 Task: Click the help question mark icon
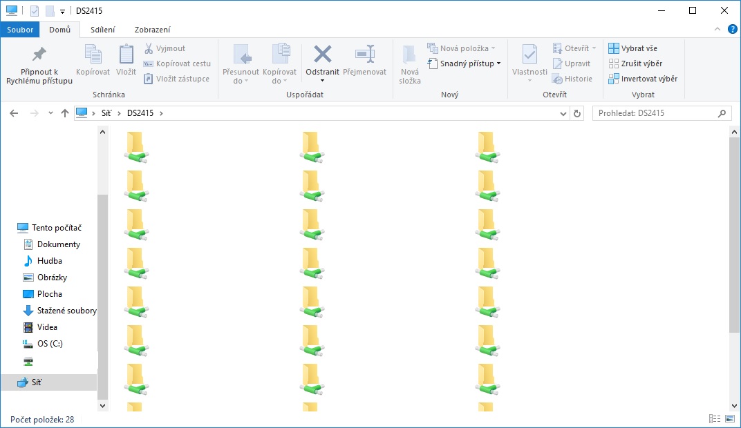[732, 30]
